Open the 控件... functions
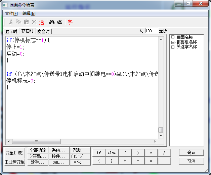Viewport: 211px width, 175px height. pyautogui.click(x=59, y=156)
